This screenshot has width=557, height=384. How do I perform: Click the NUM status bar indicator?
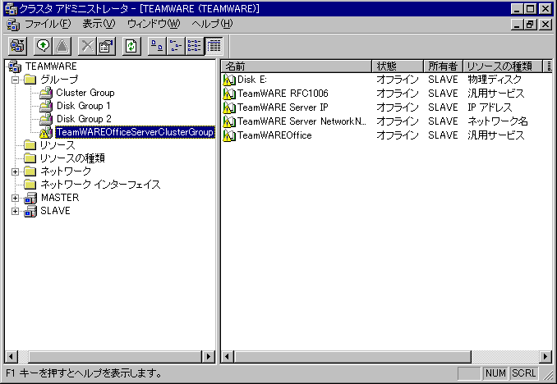[x=495, y=373]
